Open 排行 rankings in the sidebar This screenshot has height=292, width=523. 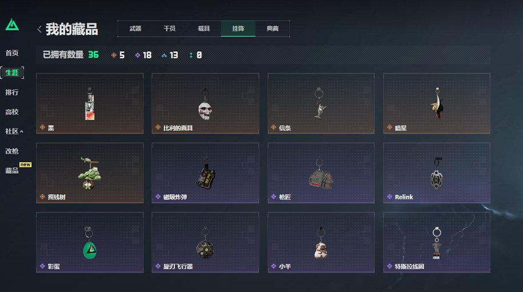(x=12, y=93)
